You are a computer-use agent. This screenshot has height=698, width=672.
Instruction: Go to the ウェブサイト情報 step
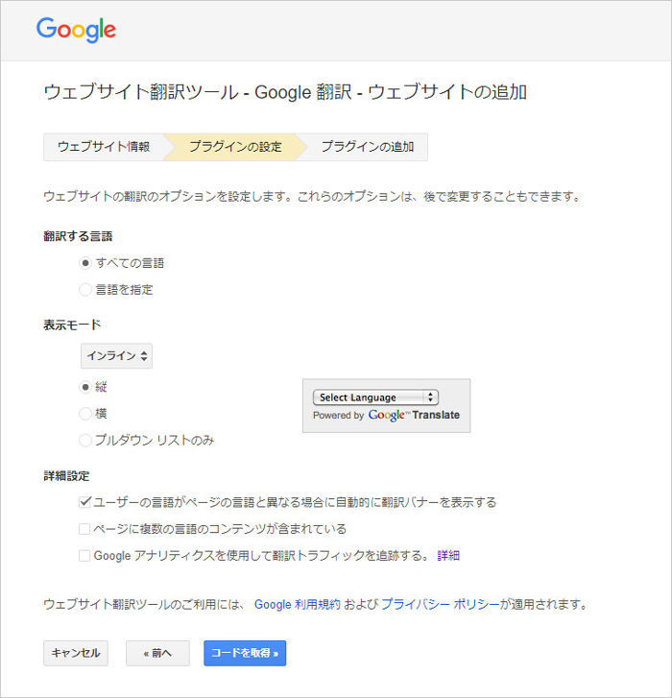[104, 147]
